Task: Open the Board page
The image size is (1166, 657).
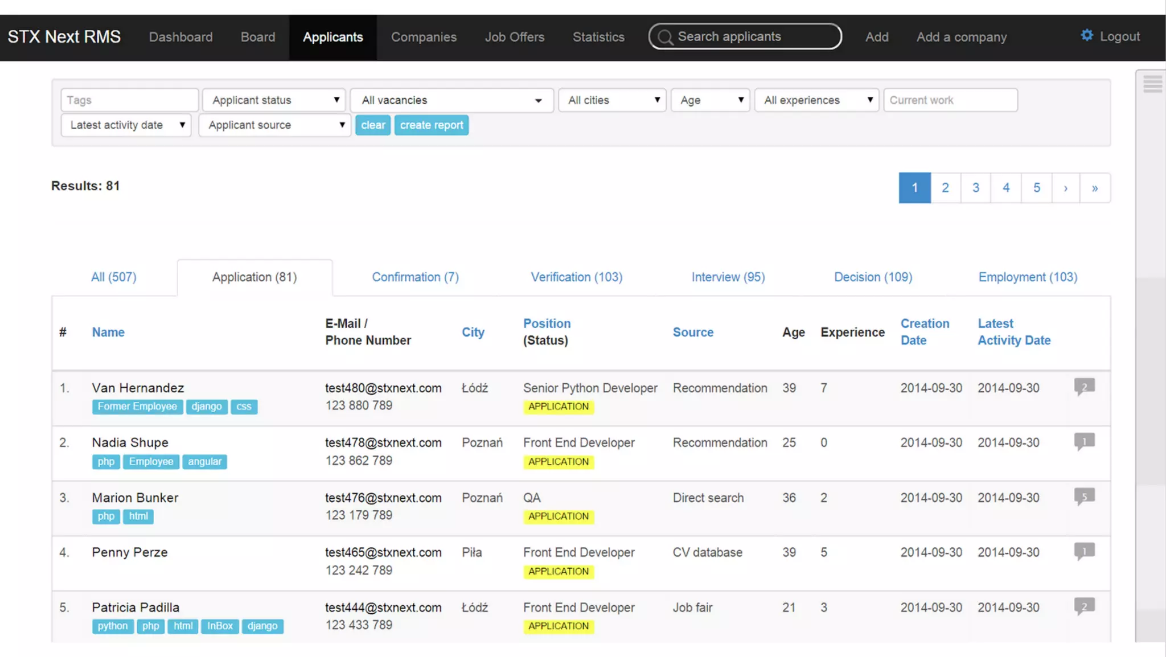Action: click(258, 37)
